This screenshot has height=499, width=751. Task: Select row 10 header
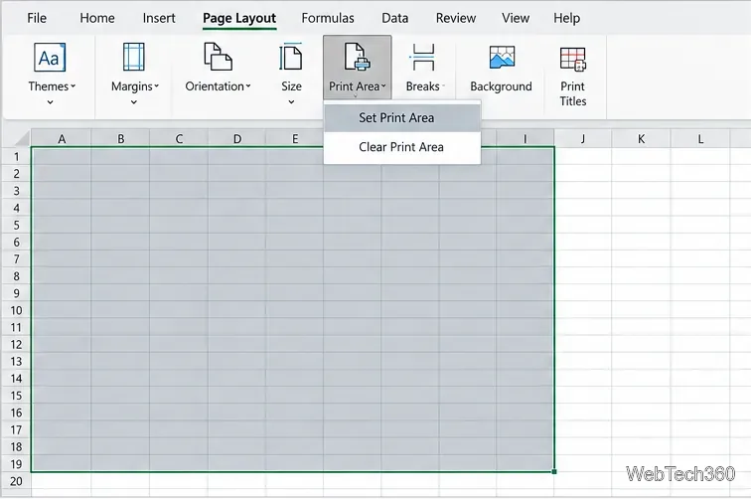(16, 310)
